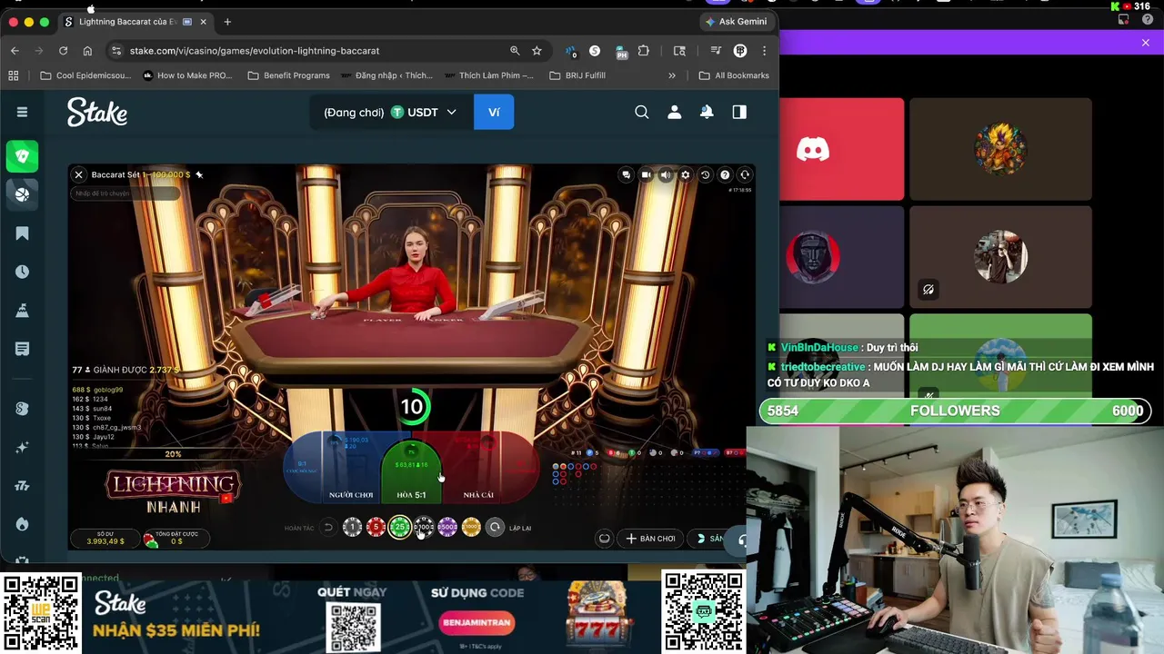The height and width of the screenshot is (654, 1164).
Task: Mute the game sound speaker icon
Action: (666, 174)
